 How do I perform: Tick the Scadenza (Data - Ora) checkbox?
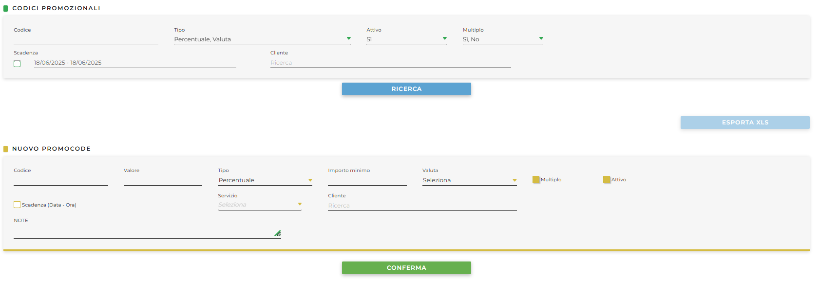click(x=17, y=205)
